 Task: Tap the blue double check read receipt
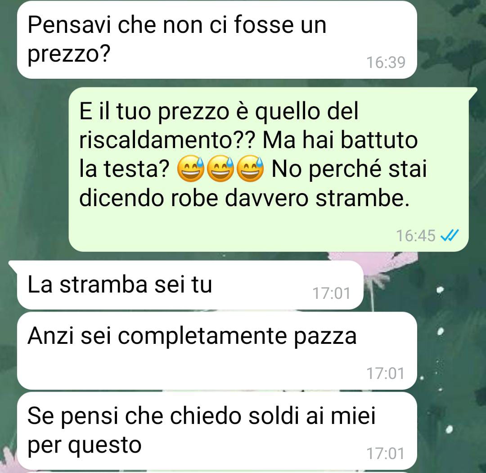(450, 235)
